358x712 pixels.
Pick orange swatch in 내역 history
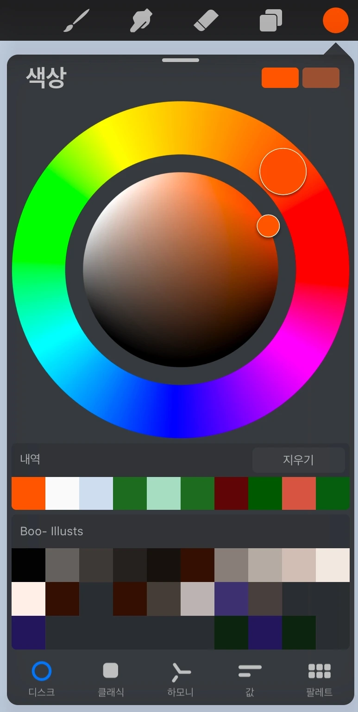pos(28,494)
